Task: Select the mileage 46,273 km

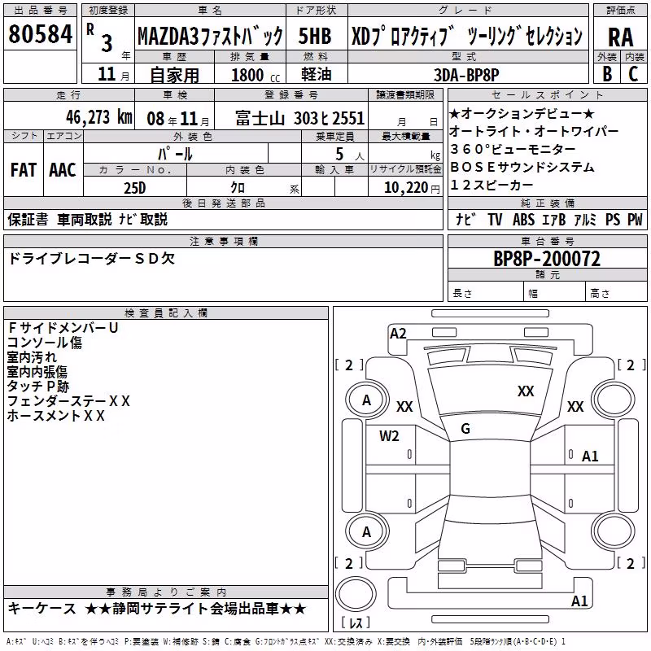Action: (98, 117)
